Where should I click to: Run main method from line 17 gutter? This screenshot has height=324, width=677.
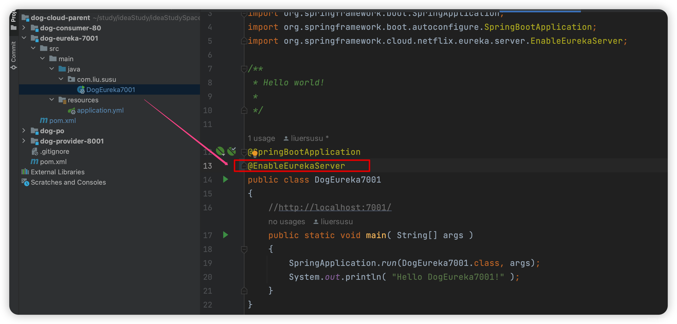click(225, 235)
